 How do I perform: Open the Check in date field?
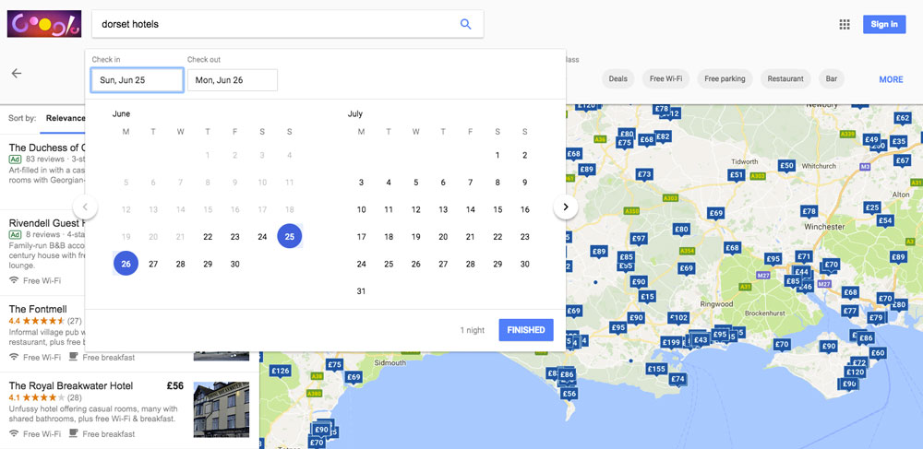click(x=137, y=80)
